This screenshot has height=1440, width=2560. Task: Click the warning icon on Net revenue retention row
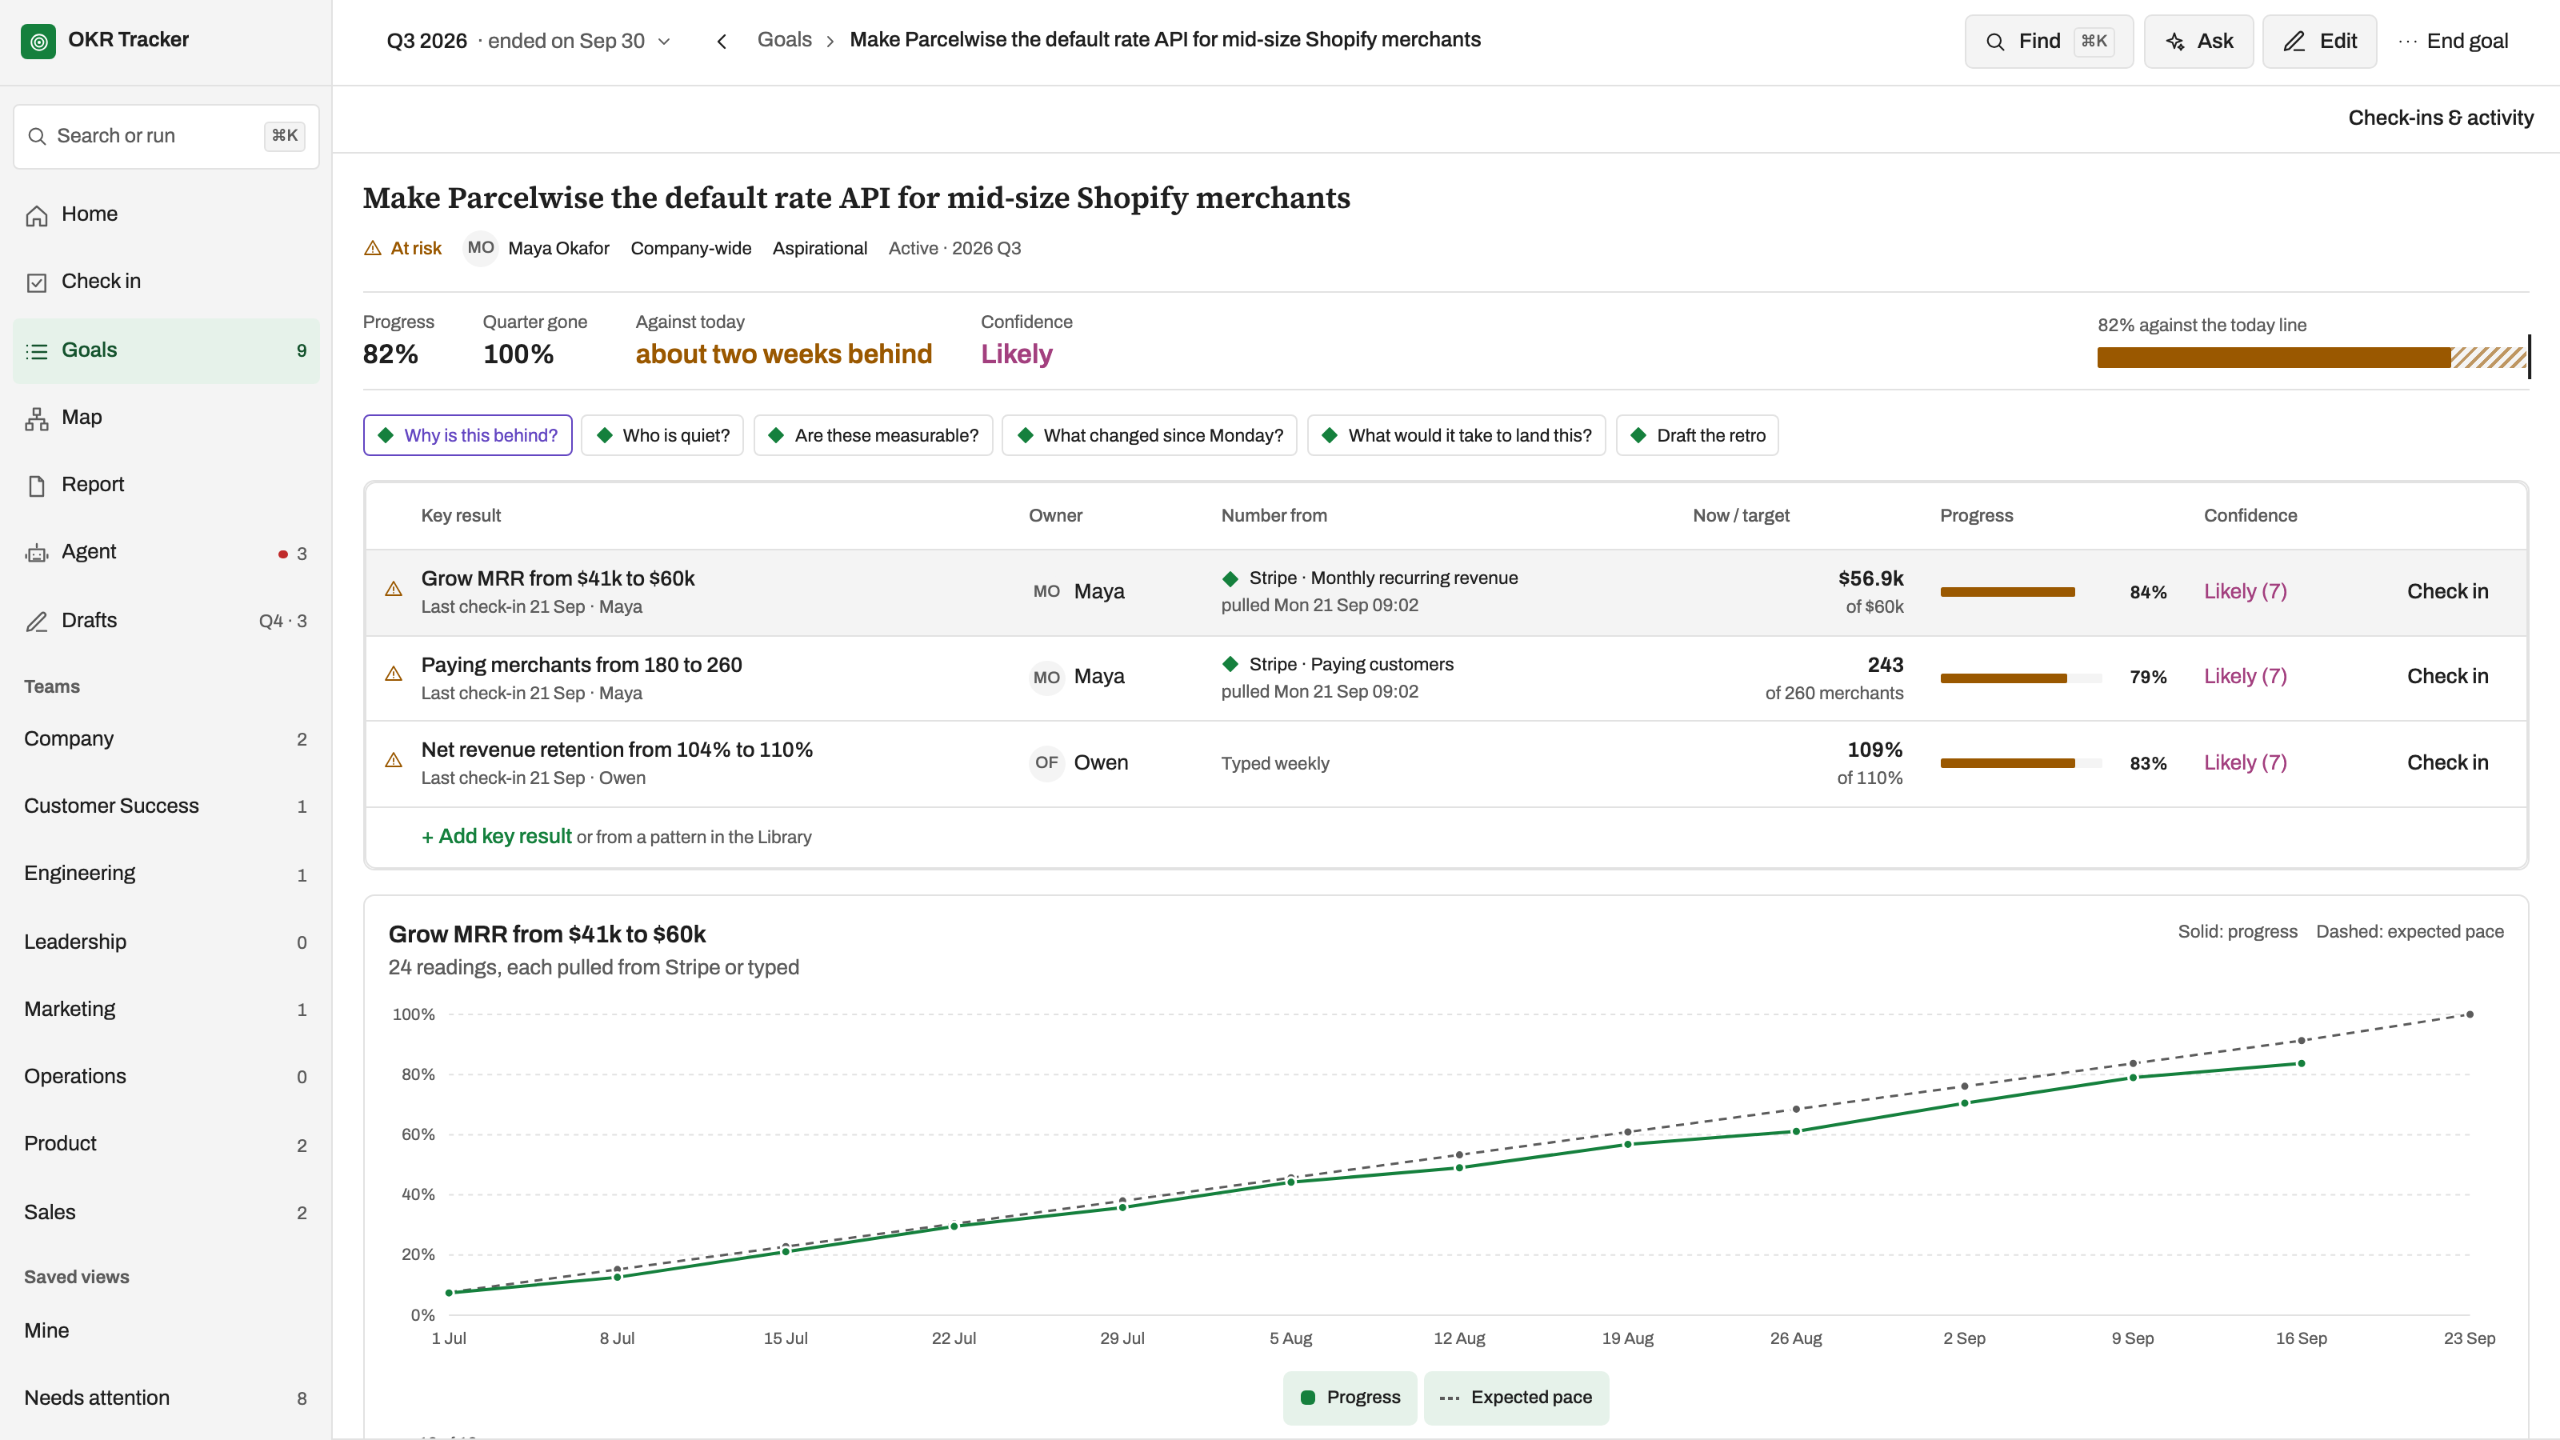pyautogui.click(x=394, y=760)
